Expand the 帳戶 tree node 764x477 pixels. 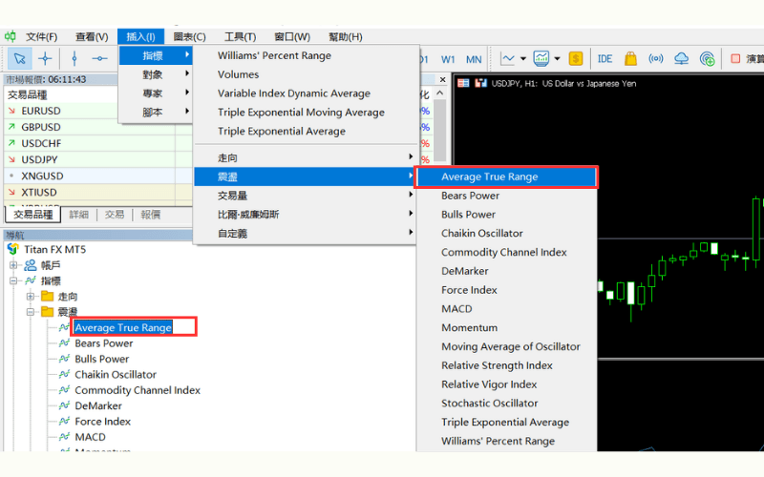(x=14, y=265)
